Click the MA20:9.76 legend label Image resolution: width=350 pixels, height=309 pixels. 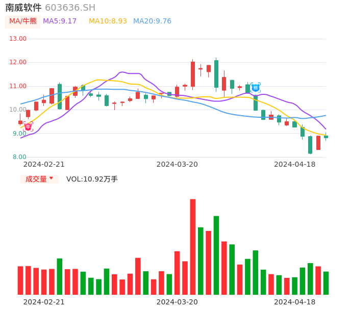[152, 21]
